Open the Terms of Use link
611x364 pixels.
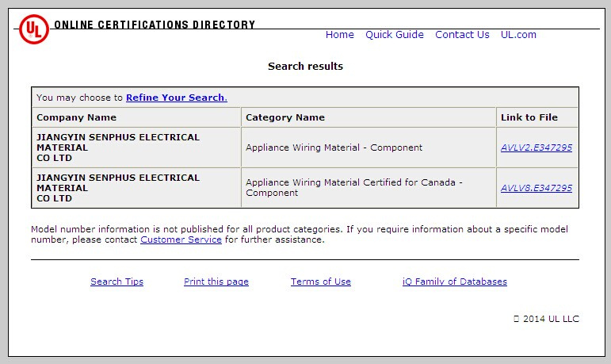pos(321,282)
